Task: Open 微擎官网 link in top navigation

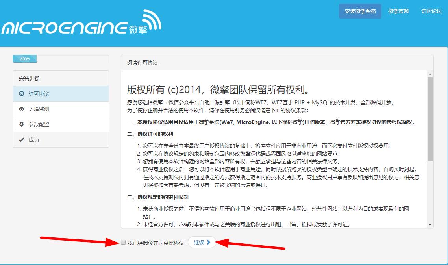Action: tap(398, 11)
